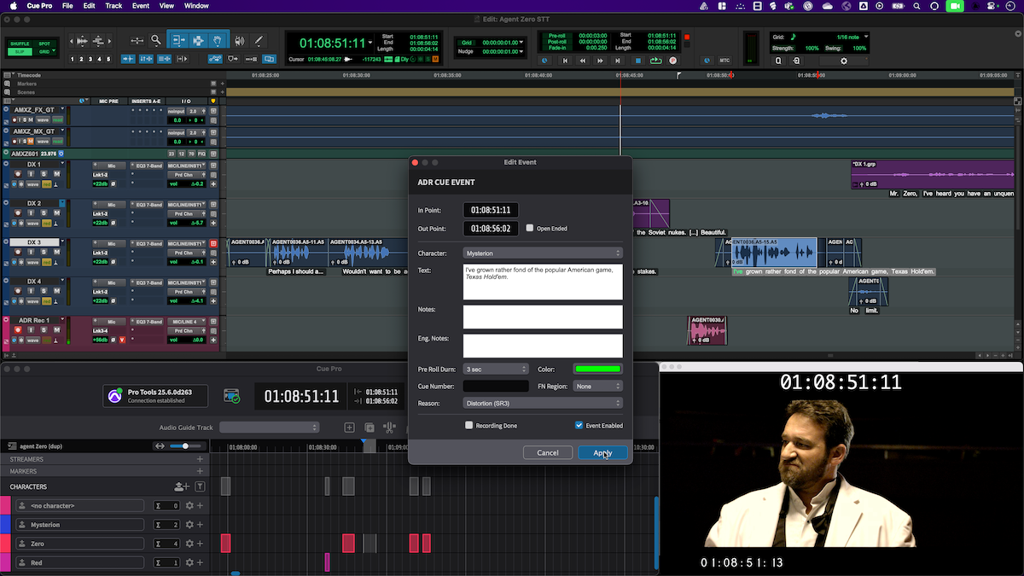Open the Character dropdown showing Mysterion
This screenshot has height=576, width=1024.
(542, 253)
